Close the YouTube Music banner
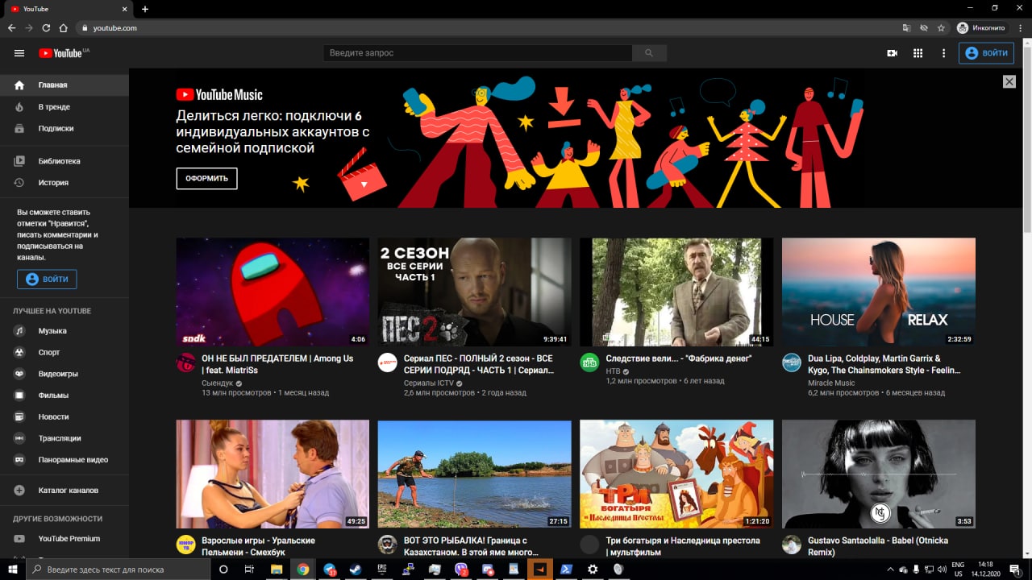Viewport: 1032px width, 580px height. pyautogui.click(x=1009, y=81)
